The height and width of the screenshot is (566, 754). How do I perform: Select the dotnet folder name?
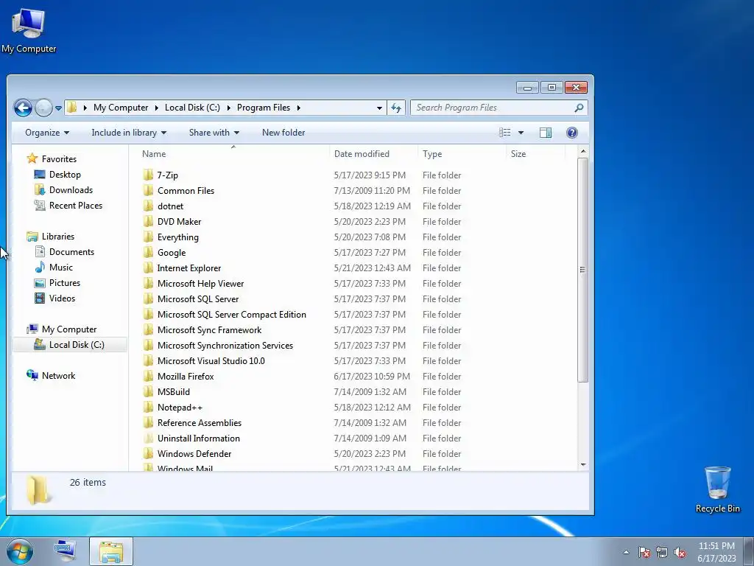(x=170, y=206)
